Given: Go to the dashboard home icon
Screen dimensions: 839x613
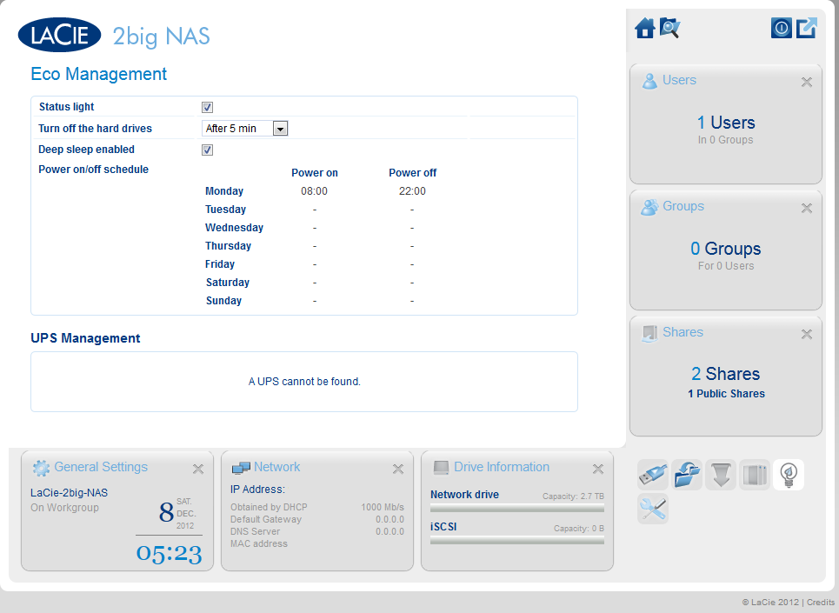Looking at the screenshot, I should (645, 28).
